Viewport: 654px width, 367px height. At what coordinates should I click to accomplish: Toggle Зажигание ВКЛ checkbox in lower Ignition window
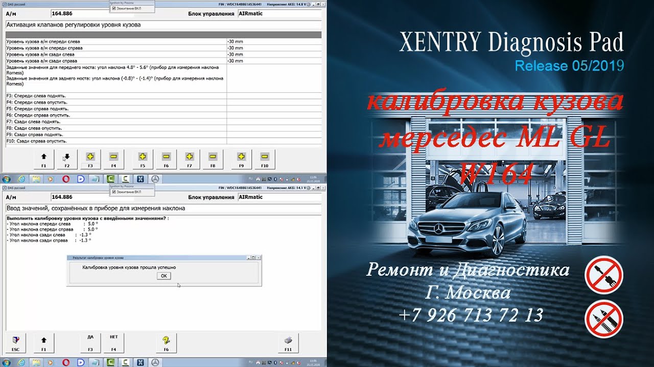(113, 192)
